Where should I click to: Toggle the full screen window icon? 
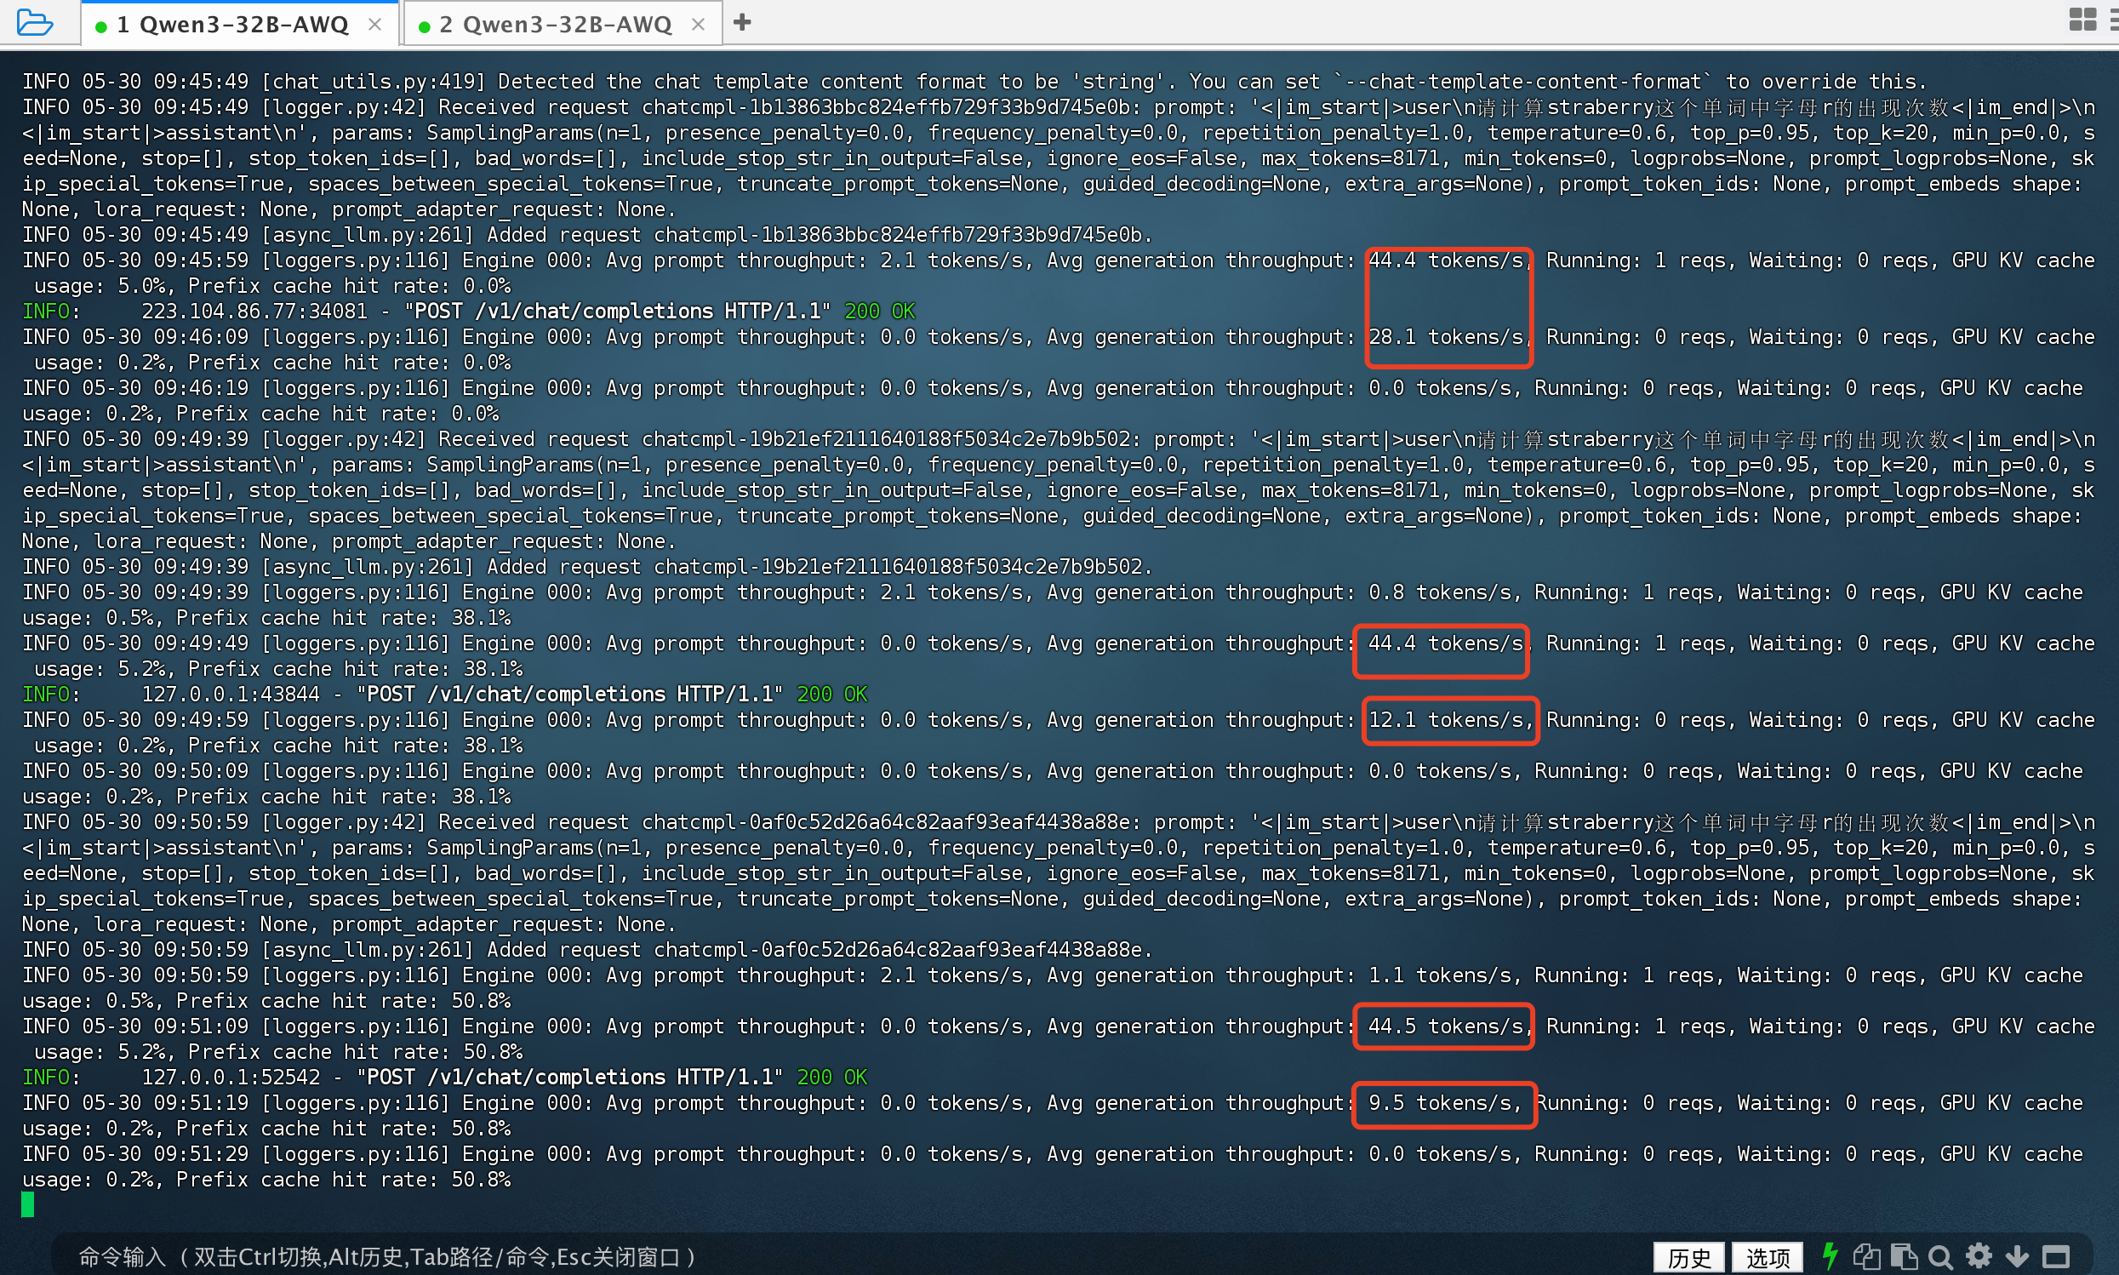click(x=2055, y=1257)
